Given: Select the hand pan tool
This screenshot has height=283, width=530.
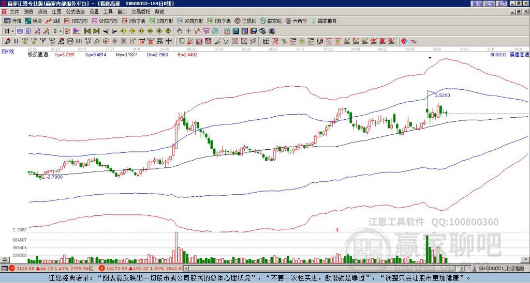Looking at the screenshot, I should [x=179, y=32].
